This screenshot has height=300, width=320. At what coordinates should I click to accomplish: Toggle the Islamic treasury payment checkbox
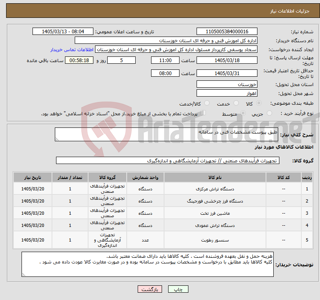(203, 113)
